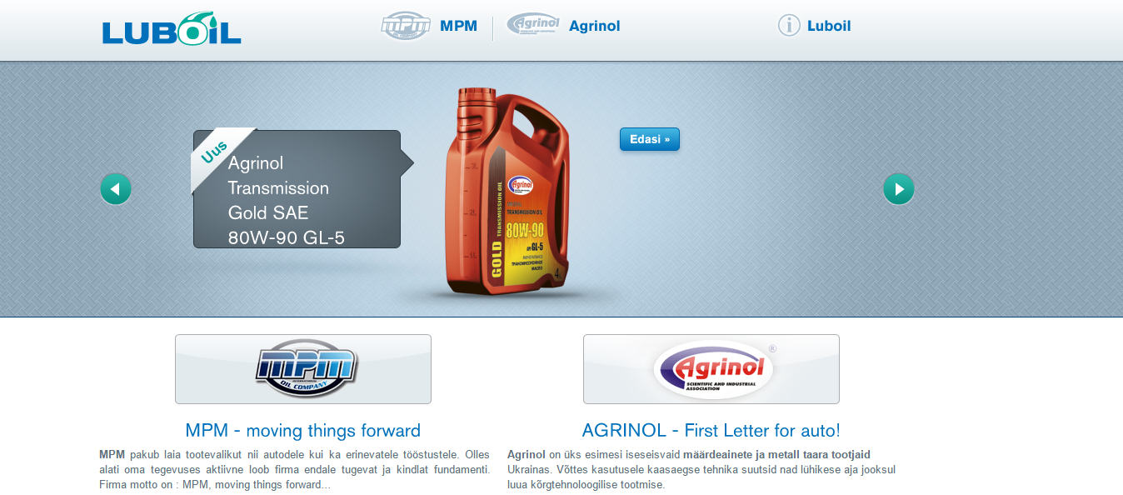Viewport: 1123px width, 495px height.
Task: Click the info circle icon beside Luboil
Action: pos(789,26)
